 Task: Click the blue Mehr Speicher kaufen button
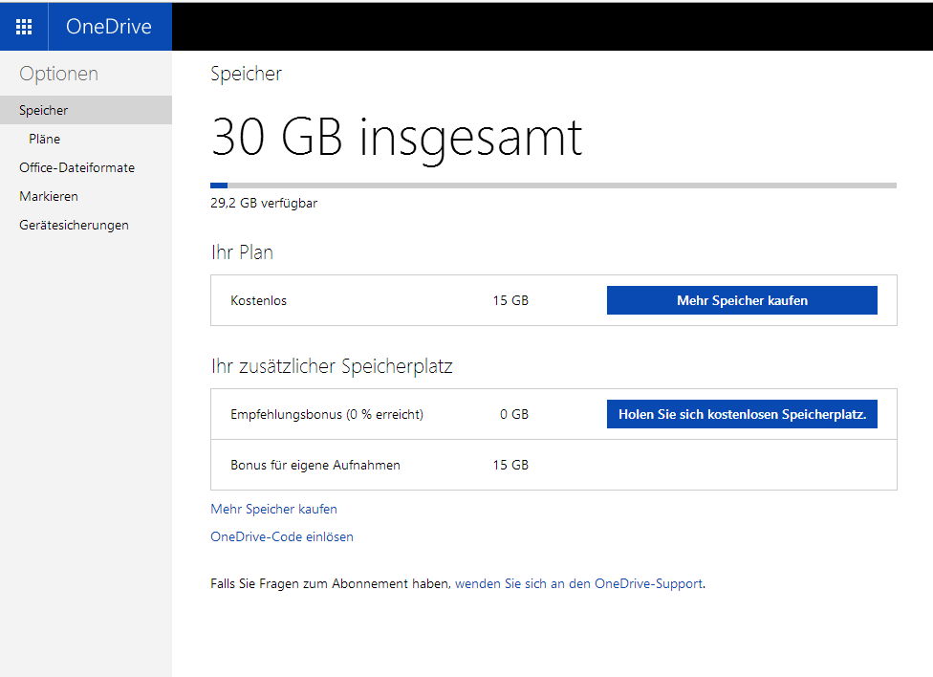click(x=742, y=300)
